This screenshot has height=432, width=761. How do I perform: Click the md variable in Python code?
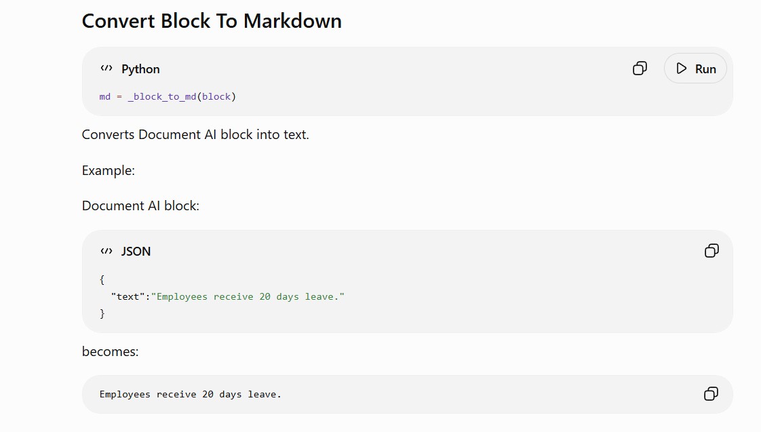click(x=105, y=96)
